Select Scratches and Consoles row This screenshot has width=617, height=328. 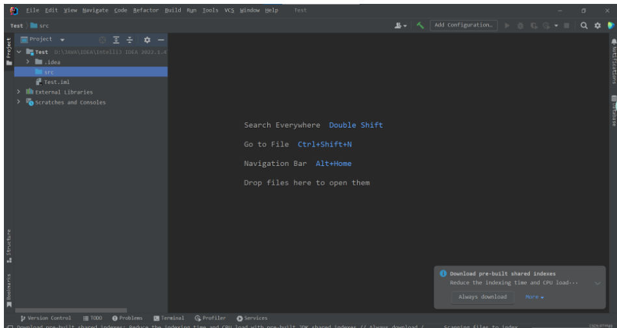point(91,102)
